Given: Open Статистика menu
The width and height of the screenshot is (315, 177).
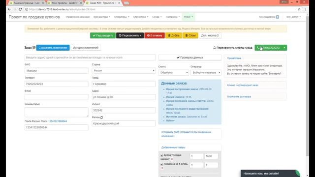Looking at the screenshot, I should point(141,17).
